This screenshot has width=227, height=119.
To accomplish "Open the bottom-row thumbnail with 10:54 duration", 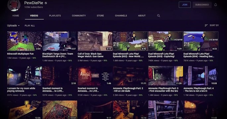I will click(60, 110).
